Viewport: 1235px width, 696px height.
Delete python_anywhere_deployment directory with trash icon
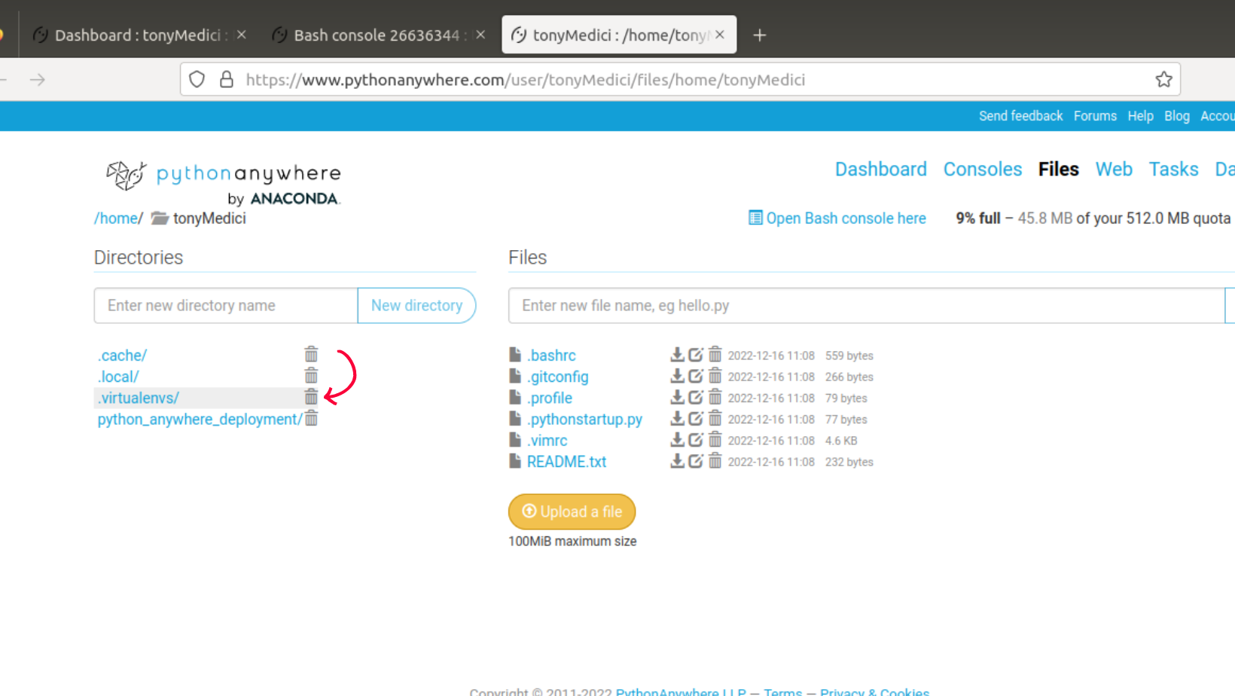[311, 418]
